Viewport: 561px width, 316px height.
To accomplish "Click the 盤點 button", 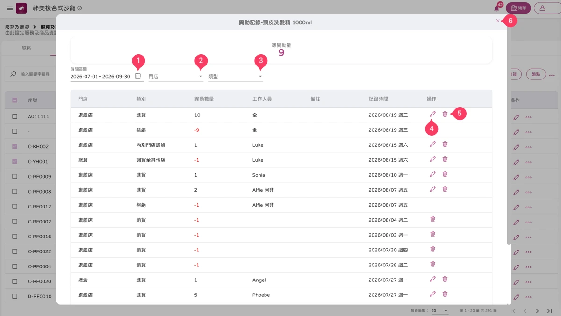I will click(x=536, y=74).
